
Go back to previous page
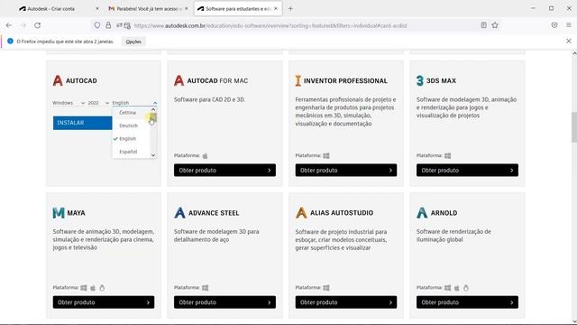coord(9,25)
